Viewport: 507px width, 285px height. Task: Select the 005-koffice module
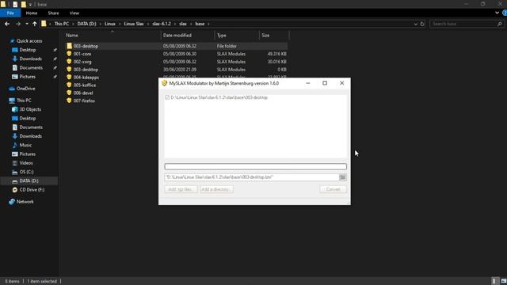(85, 85)
